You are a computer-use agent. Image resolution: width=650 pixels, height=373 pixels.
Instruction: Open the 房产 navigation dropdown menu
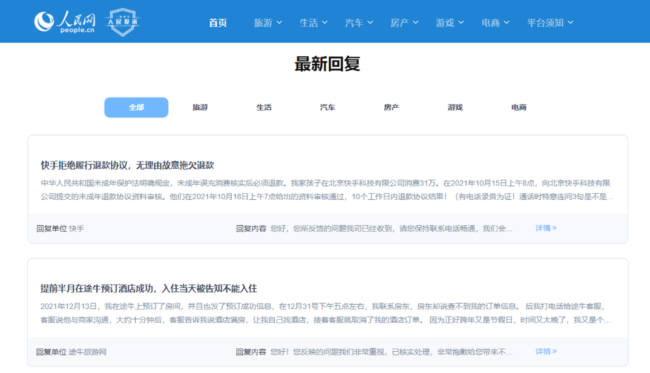[404, 22]
